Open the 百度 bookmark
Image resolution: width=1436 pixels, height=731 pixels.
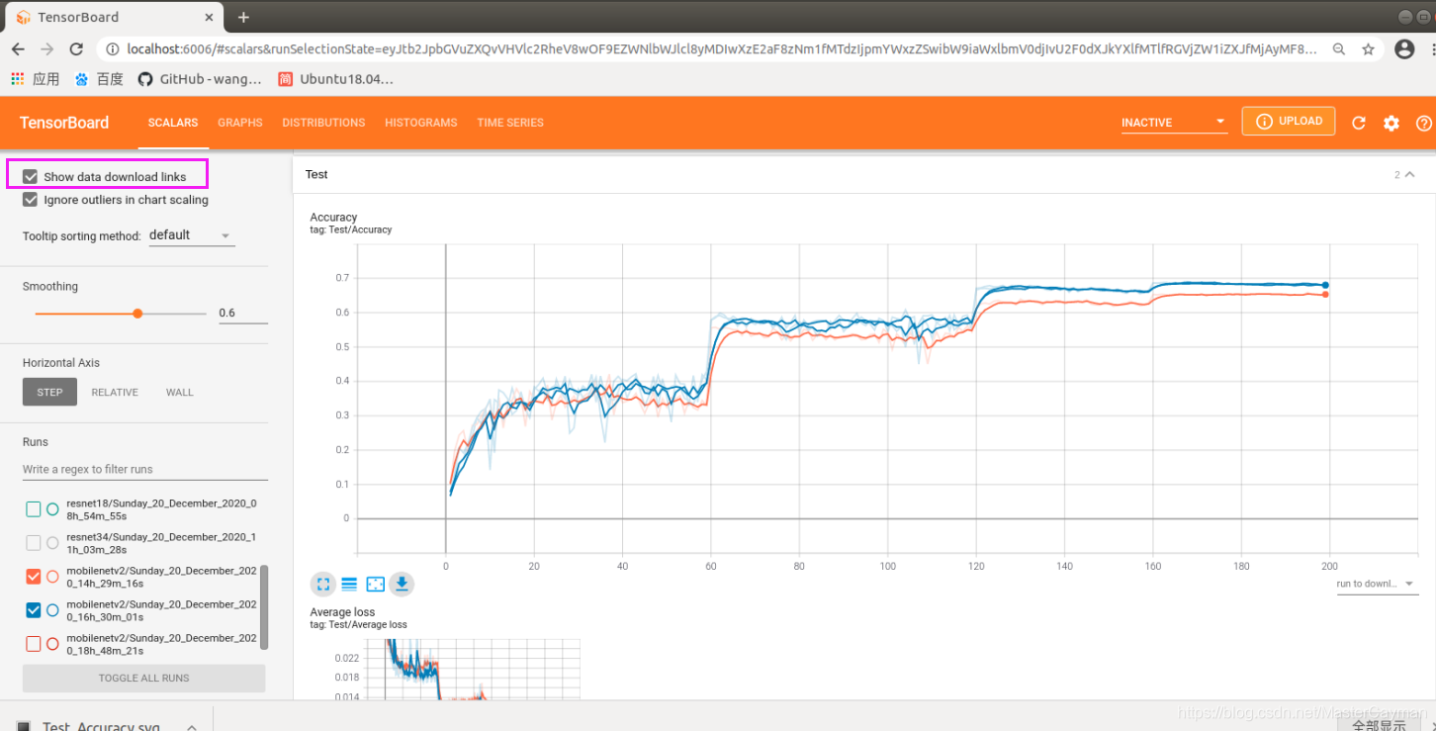pyautogui.click(x=99, y=79)
